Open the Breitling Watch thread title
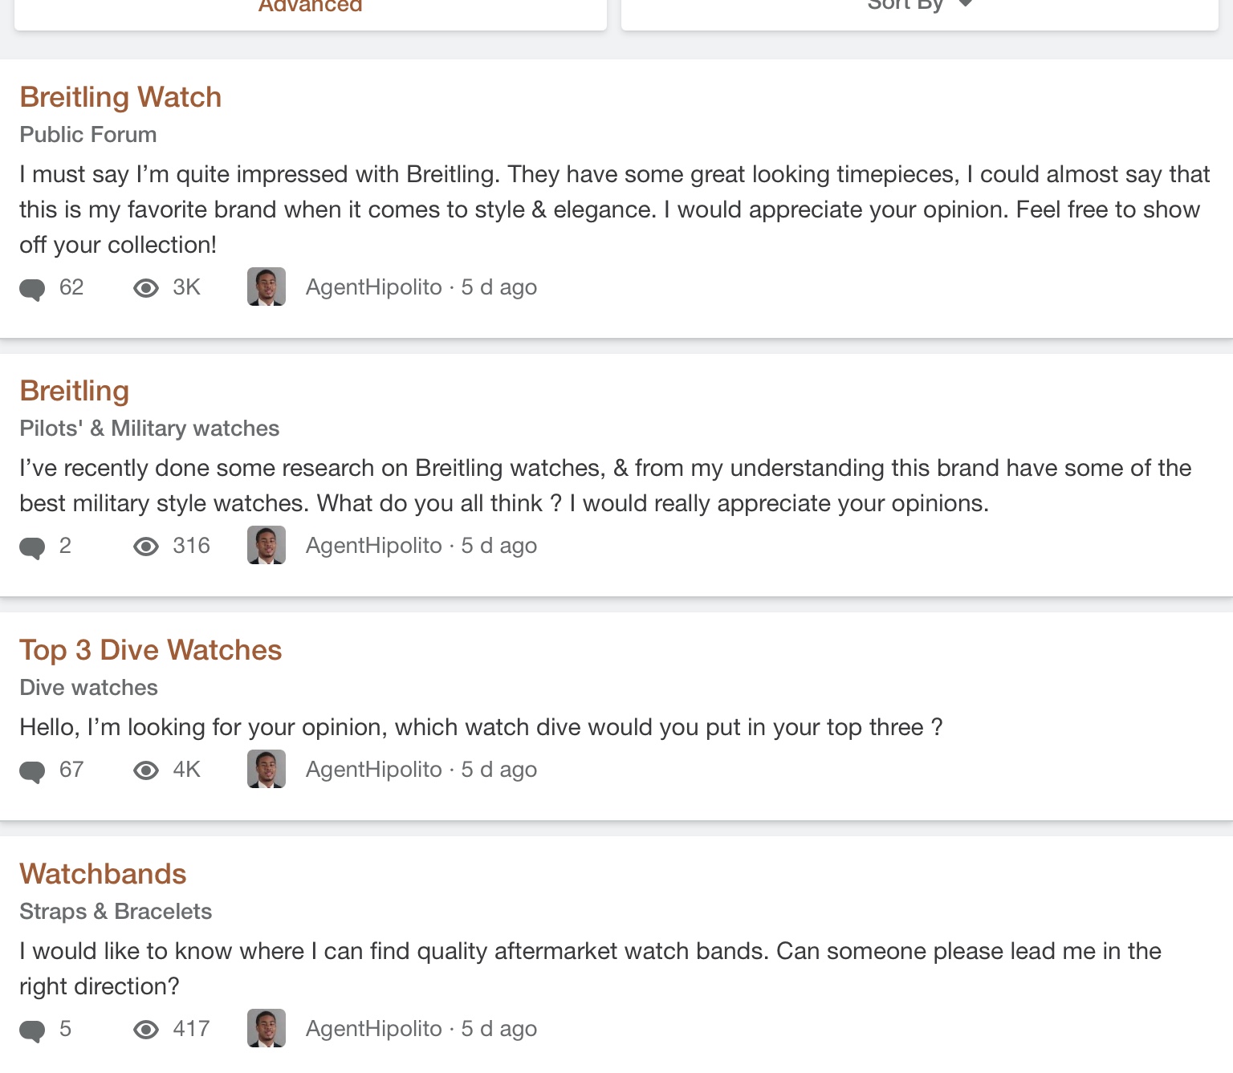Viewport: 1233px width, 1073px height. [120, 97]
